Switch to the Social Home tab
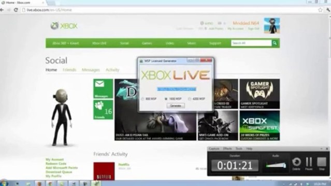The width and height of the screenshot is (331, 186). point(51,70)
